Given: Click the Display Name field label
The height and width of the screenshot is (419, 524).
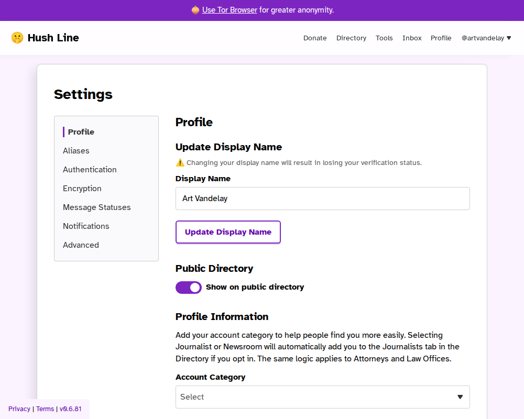Looking at the screenshot, I should (x=203, y=179).
